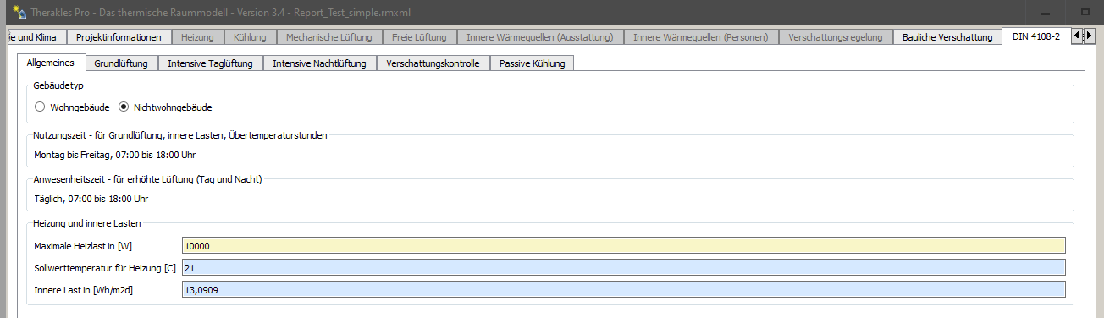The height and width of the screenshot is (318, 1104).
Task: Open the Bauliche Verschattung tab
Action: 947,37
